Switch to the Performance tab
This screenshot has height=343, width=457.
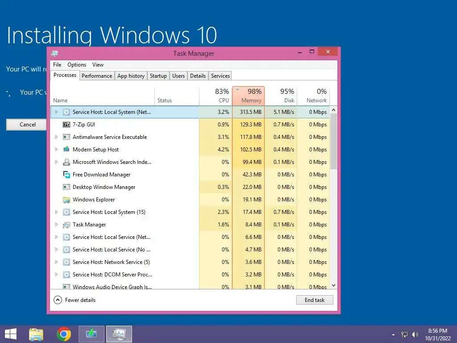(97, 76)
